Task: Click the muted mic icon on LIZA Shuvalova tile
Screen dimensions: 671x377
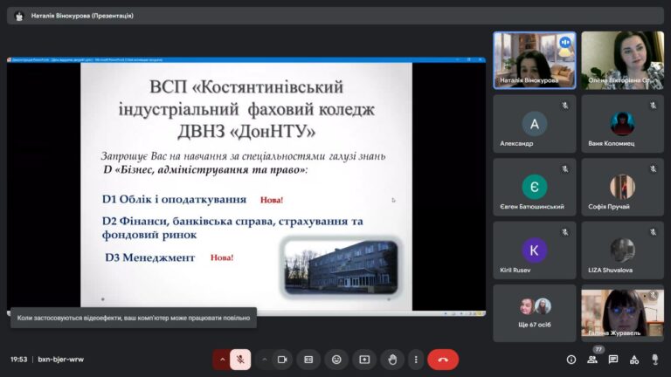Action: point(653,232)
